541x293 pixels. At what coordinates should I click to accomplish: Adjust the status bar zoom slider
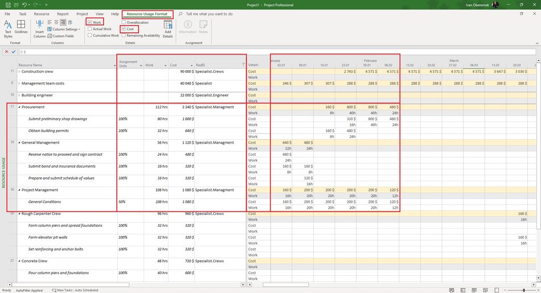(524, 290)
